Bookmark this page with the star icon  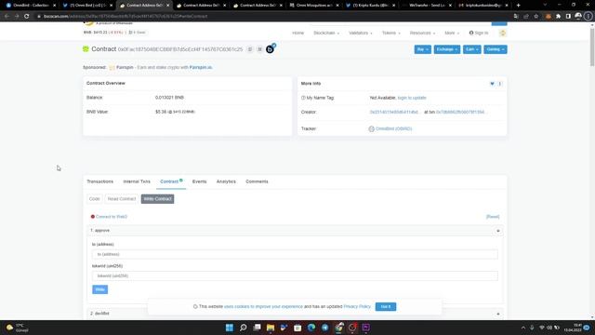click(535, 17)
